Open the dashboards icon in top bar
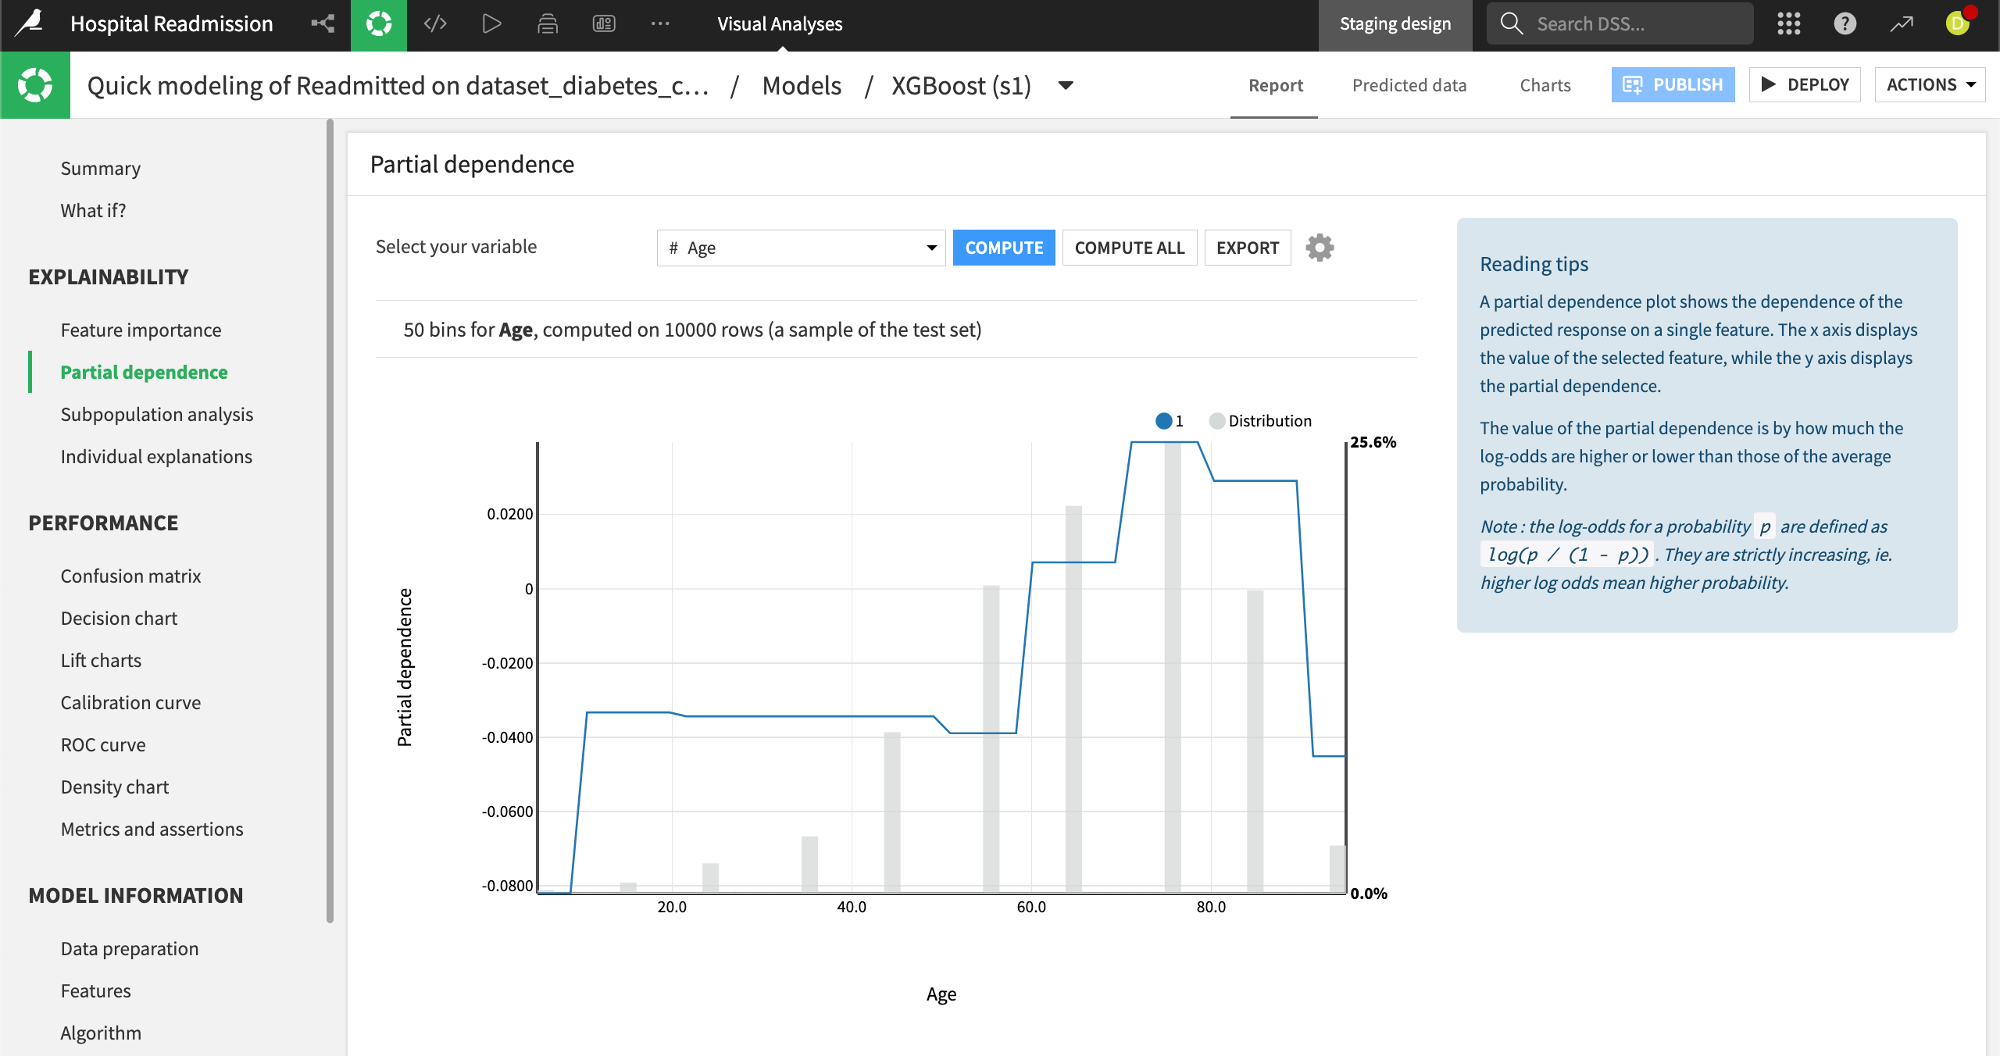 (604, 23)
